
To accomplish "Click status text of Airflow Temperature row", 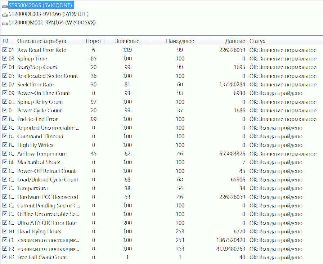I will pos(283,154).
